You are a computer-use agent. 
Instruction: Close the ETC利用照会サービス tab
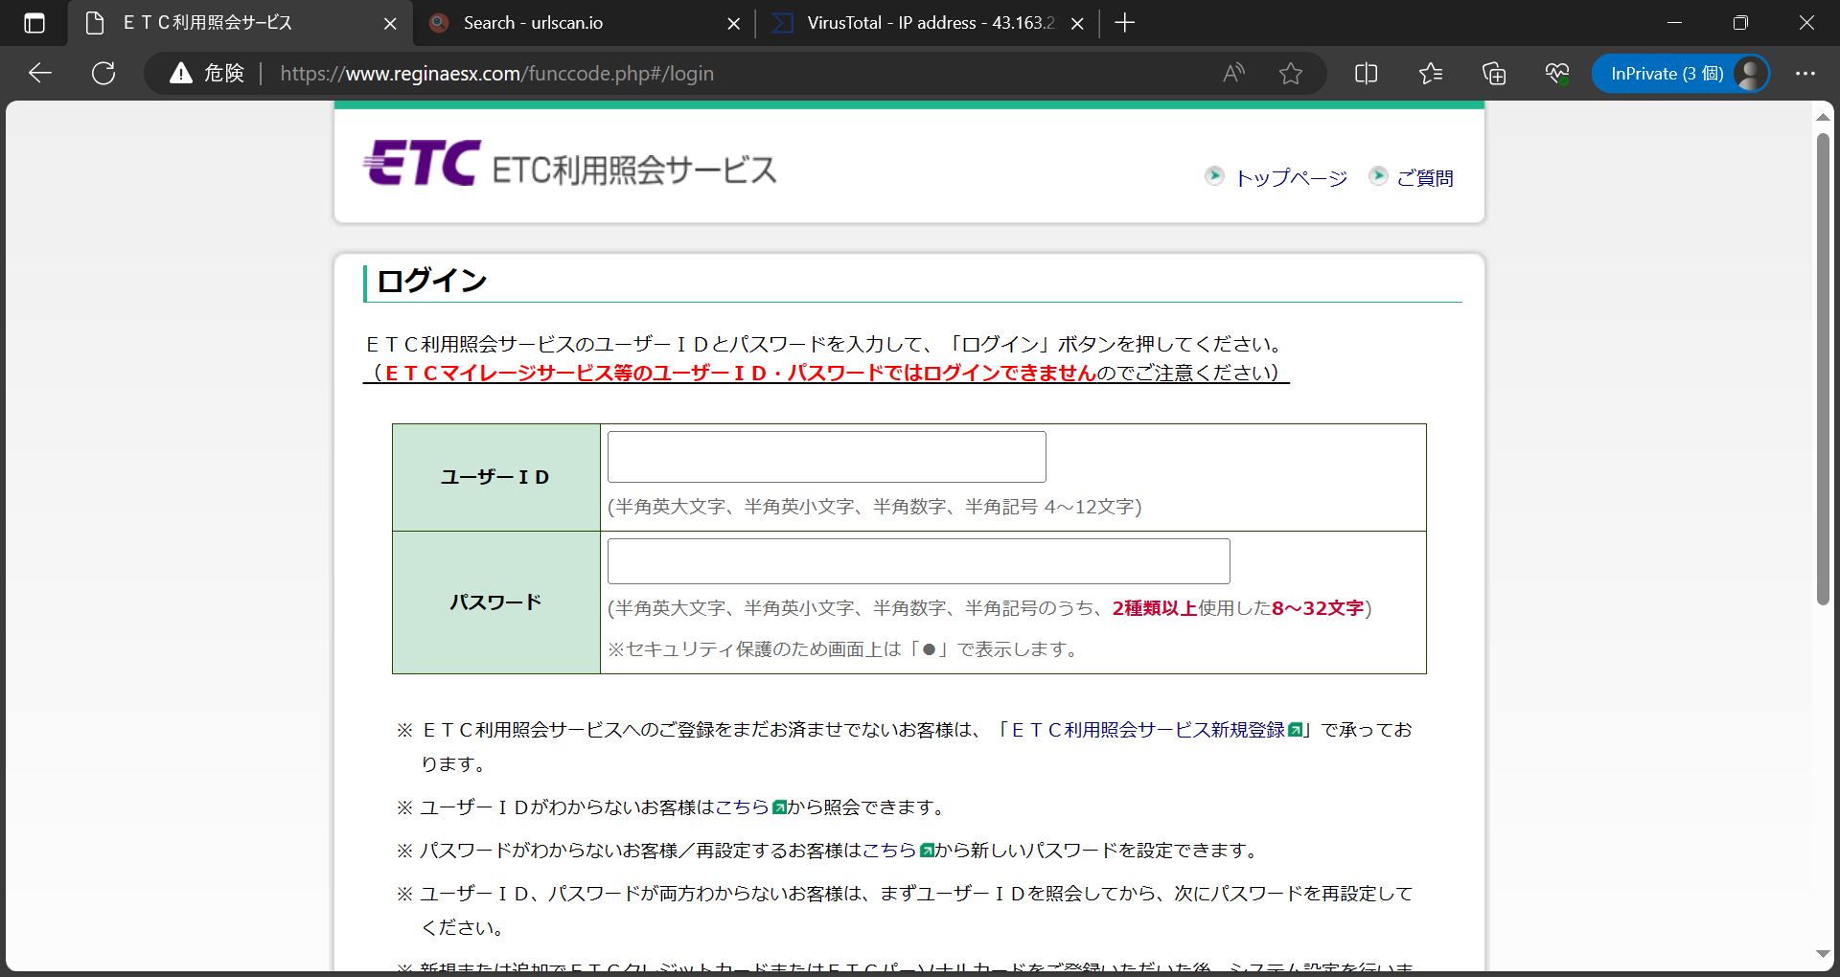390,24
